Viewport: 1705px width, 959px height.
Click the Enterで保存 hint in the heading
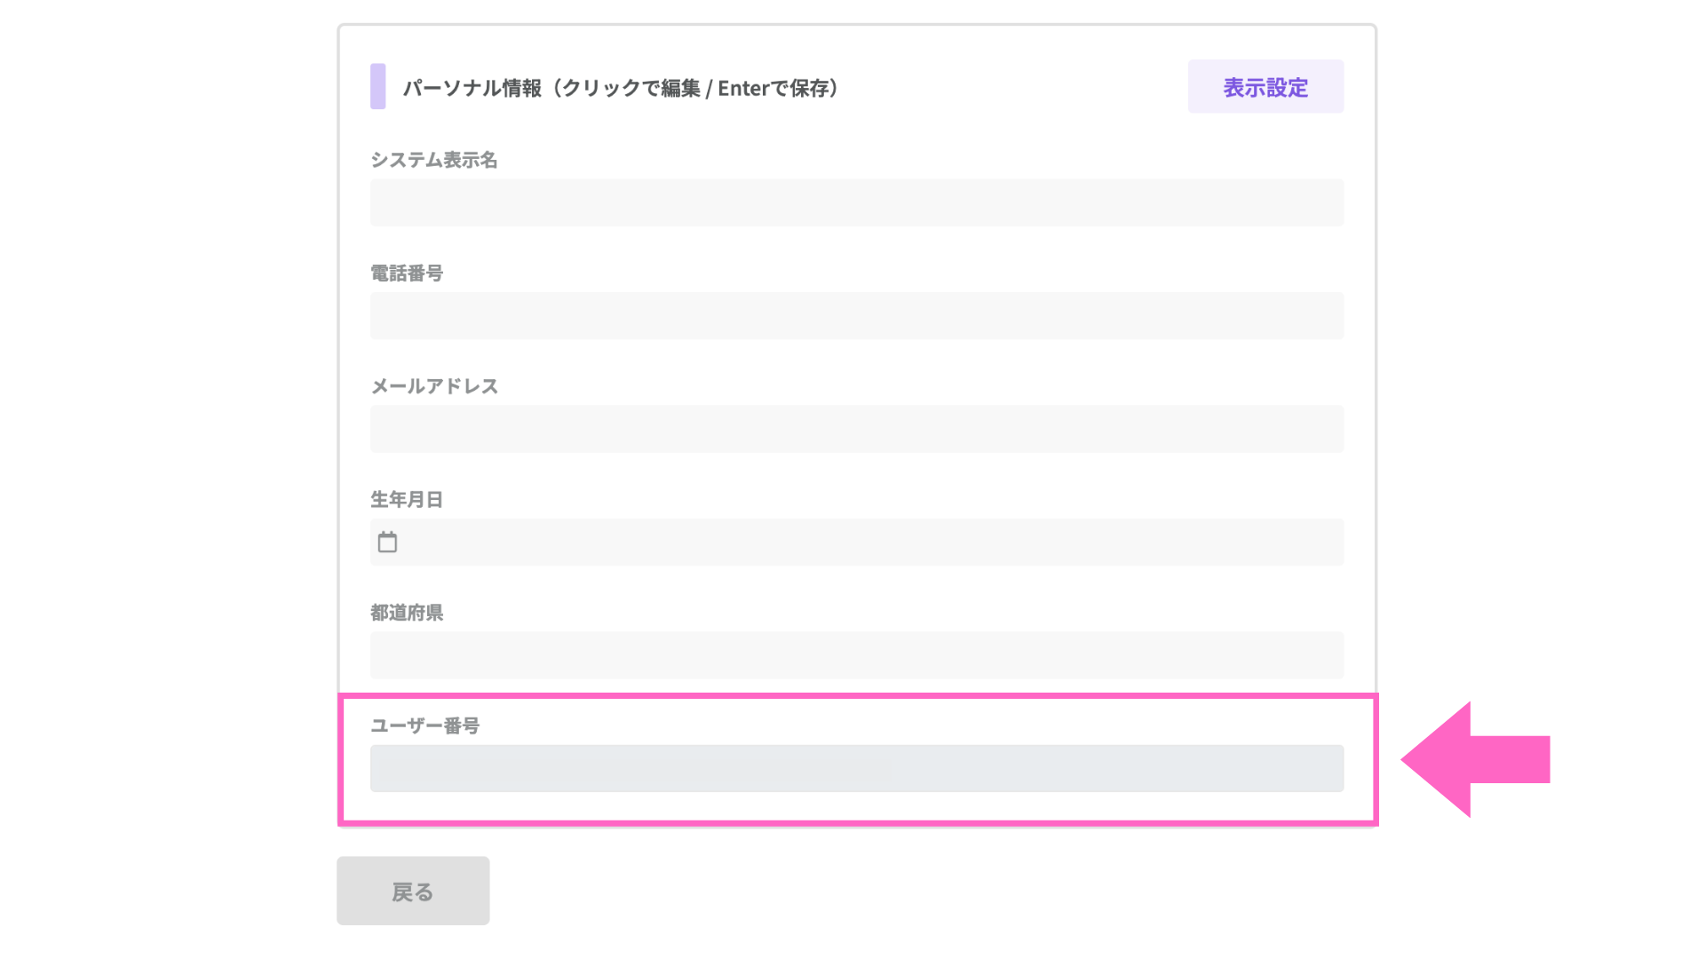773,88
